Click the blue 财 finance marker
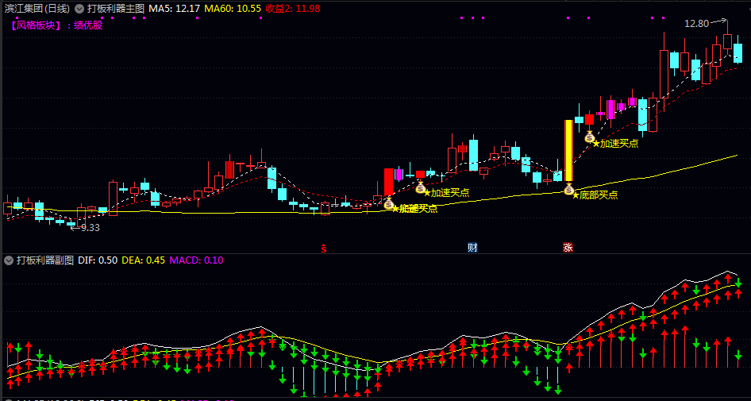This screenshot has width=751, height=401. tap(472, 248)
